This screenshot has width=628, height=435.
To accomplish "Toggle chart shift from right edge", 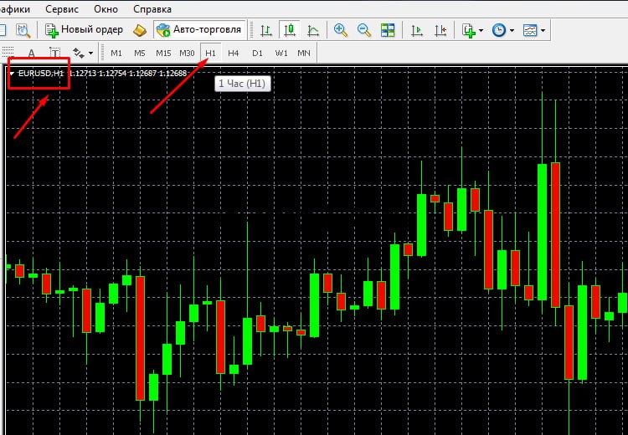I will [440, 30].
